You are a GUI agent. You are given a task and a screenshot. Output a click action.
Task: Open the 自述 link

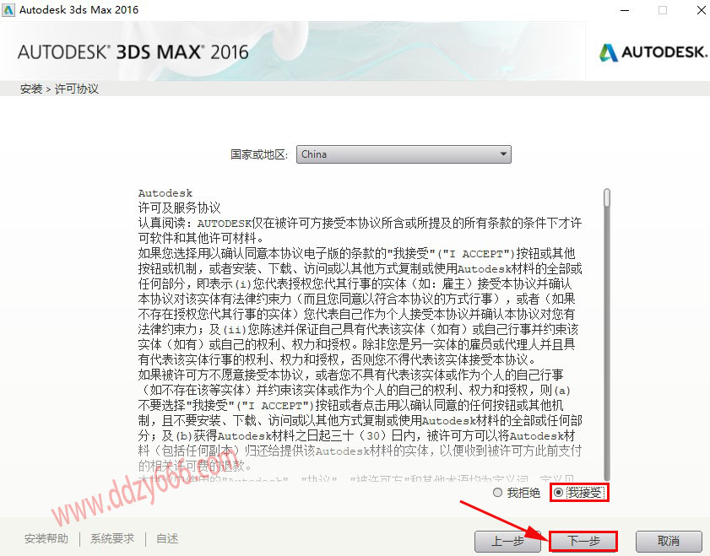tap(167, 539)
